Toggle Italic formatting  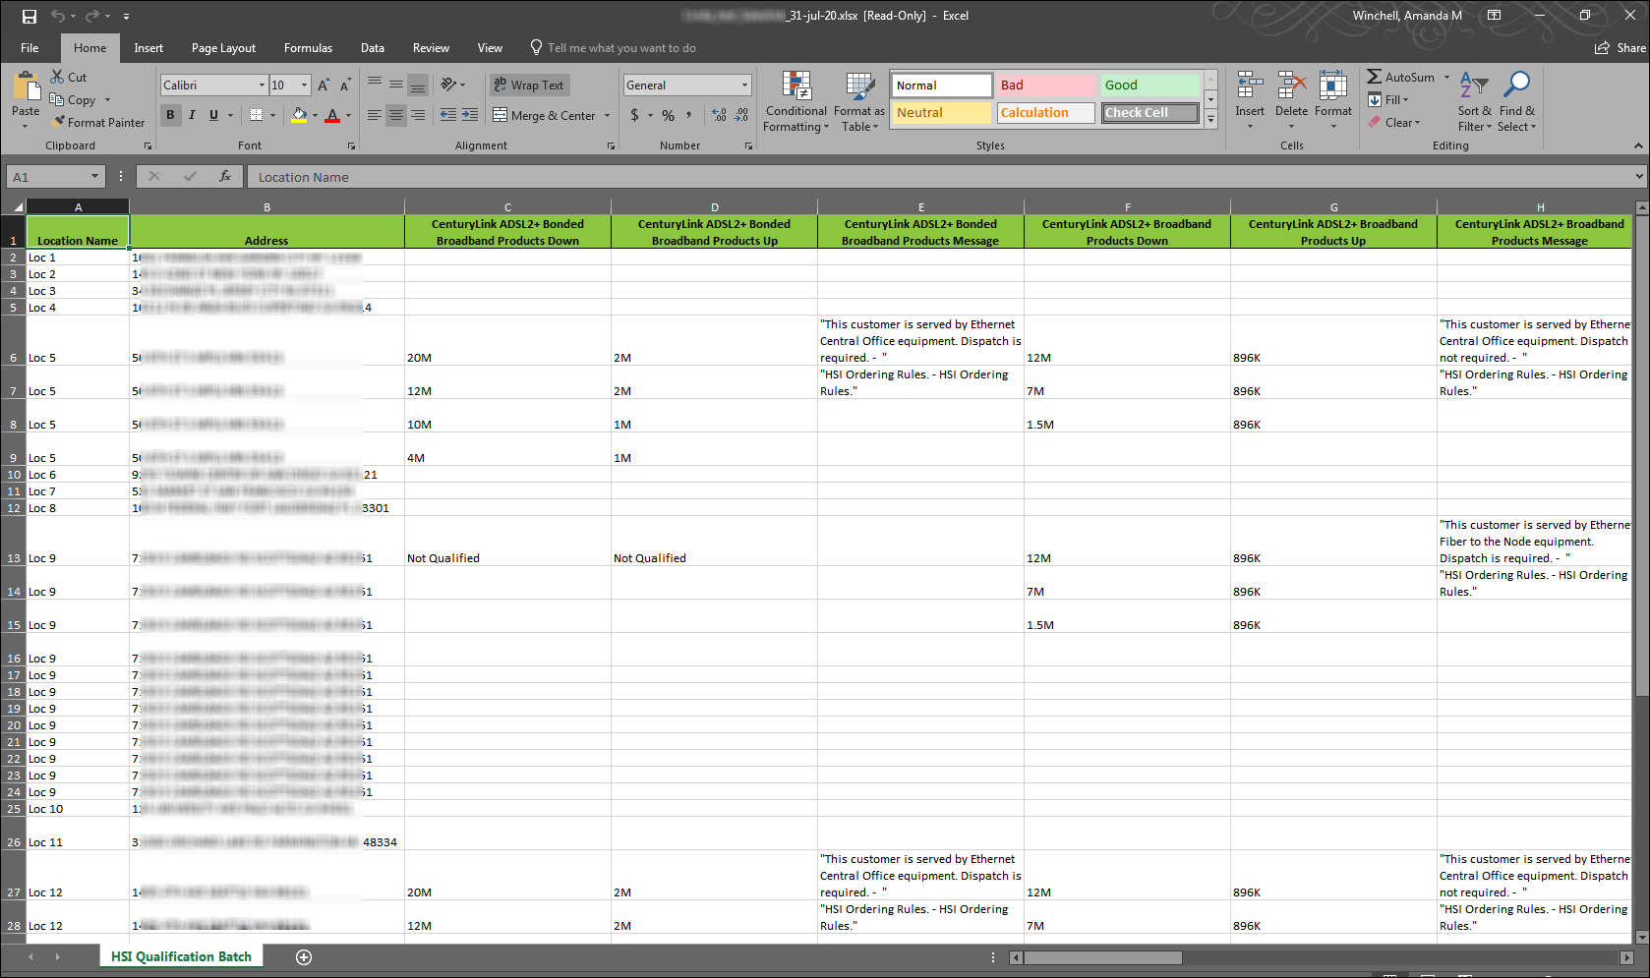pos(192,115)
